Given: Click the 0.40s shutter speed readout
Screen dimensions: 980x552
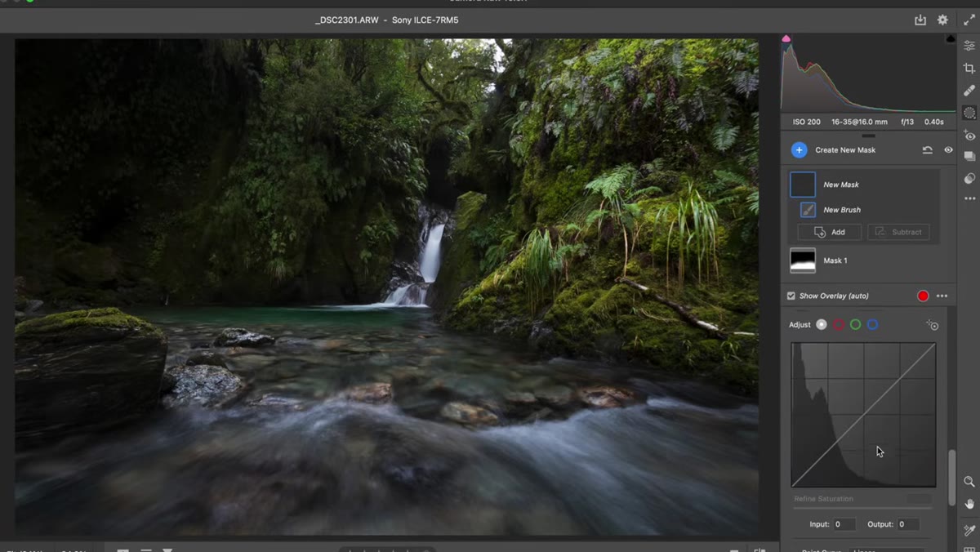Looking at the screenshot, I should 933,122.
